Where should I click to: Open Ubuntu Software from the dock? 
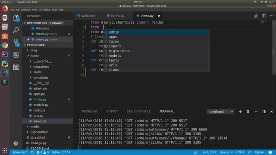click(x=5, y=36)
